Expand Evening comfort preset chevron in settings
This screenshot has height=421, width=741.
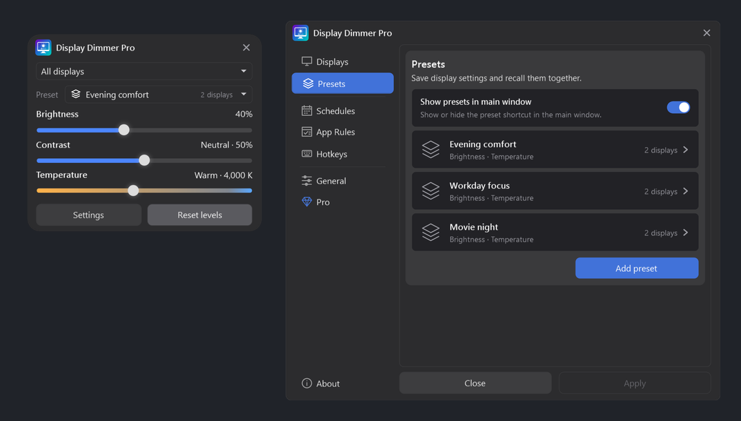[x=685, y=150]
